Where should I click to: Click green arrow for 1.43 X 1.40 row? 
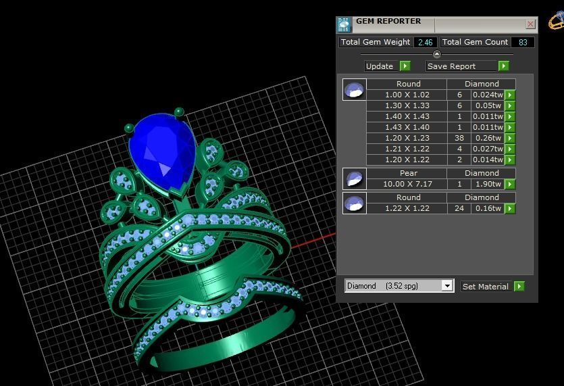pos(510,127)
